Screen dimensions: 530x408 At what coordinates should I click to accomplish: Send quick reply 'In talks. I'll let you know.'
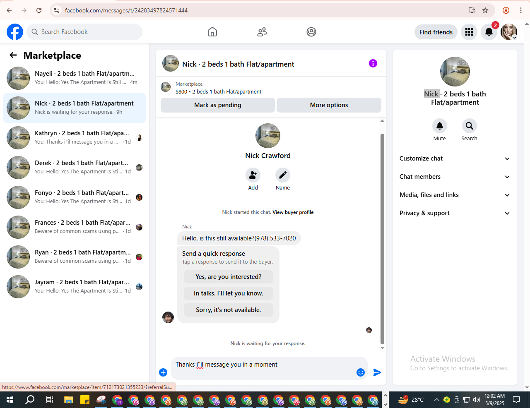point(229,293)
